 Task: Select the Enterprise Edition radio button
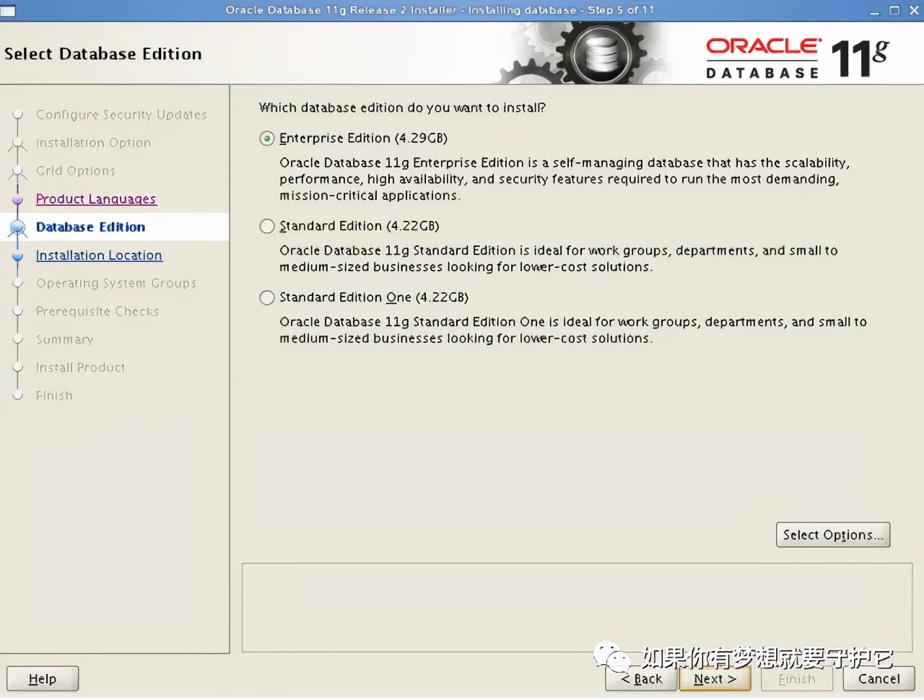pos(267,139)
